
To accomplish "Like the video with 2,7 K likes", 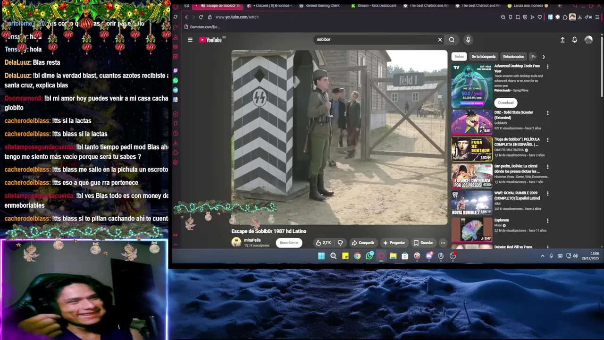I will pos(323,243).
